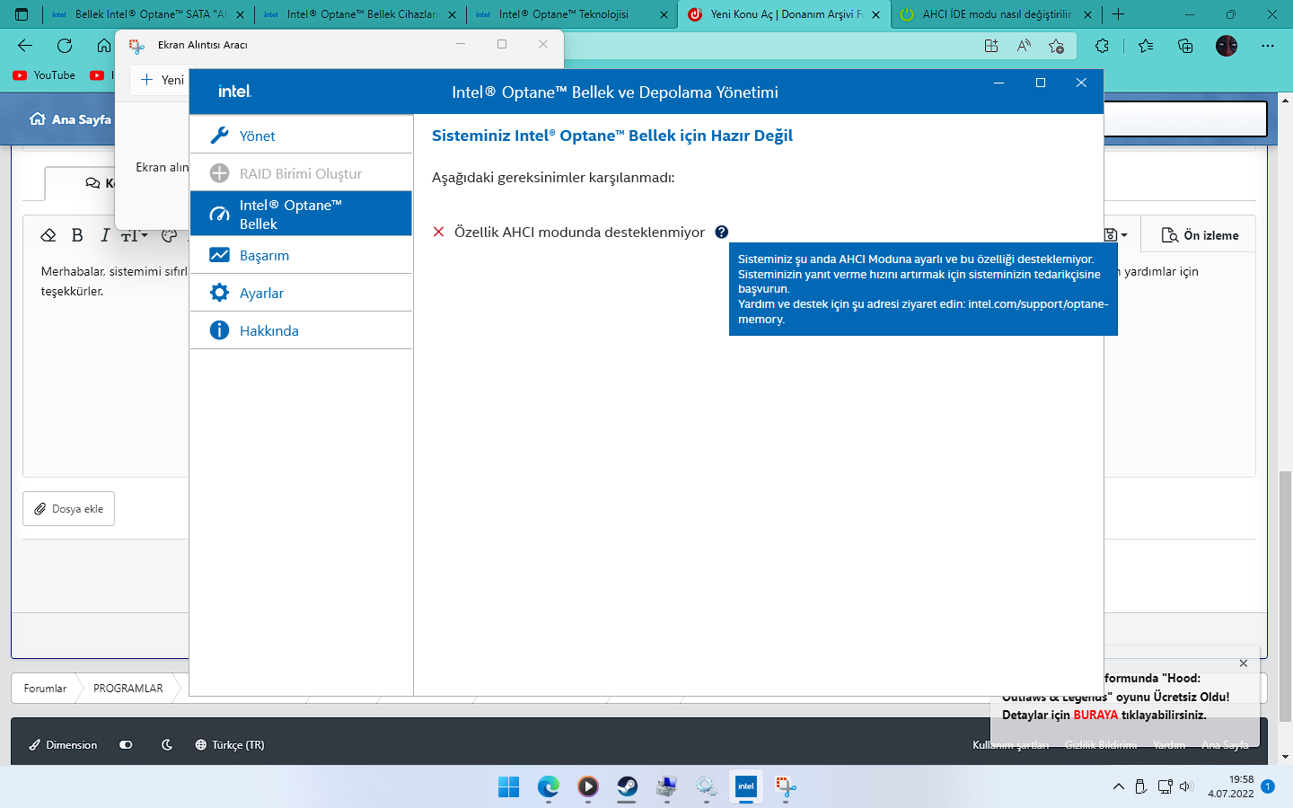
Task: Click the help question mark beside AHCI message
Action: [x=722, y=232]
